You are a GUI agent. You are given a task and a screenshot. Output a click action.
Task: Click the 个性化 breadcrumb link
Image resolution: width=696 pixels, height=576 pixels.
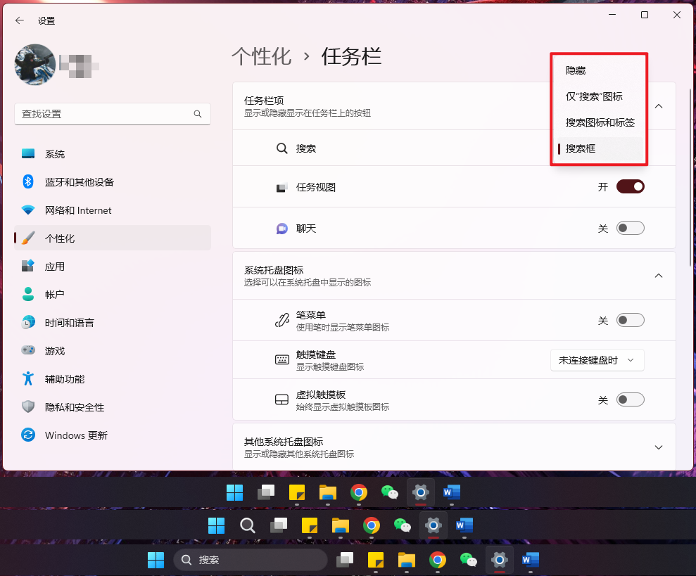click(261, 56)
